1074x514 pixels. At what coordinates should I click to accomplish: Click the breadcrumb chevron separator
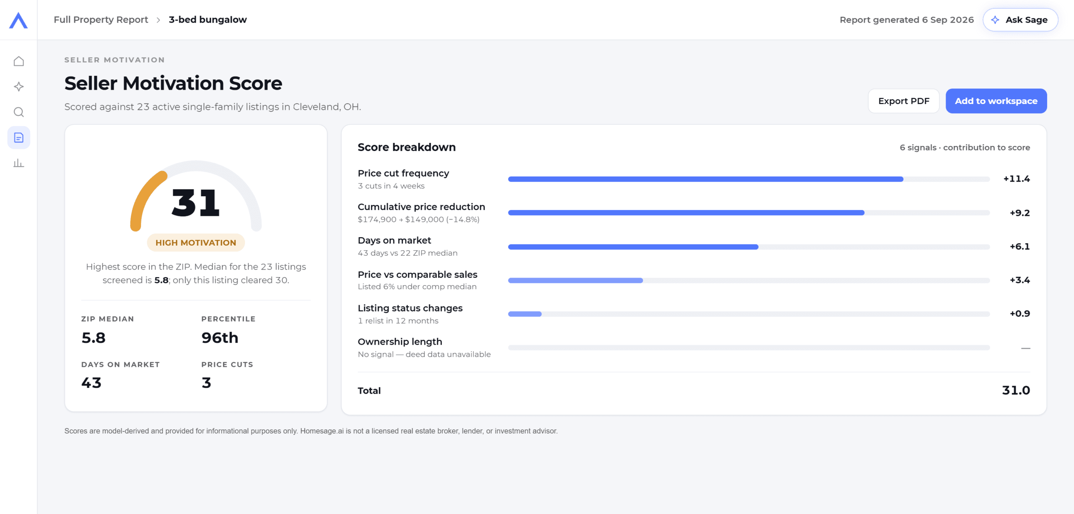coord(158,20)
